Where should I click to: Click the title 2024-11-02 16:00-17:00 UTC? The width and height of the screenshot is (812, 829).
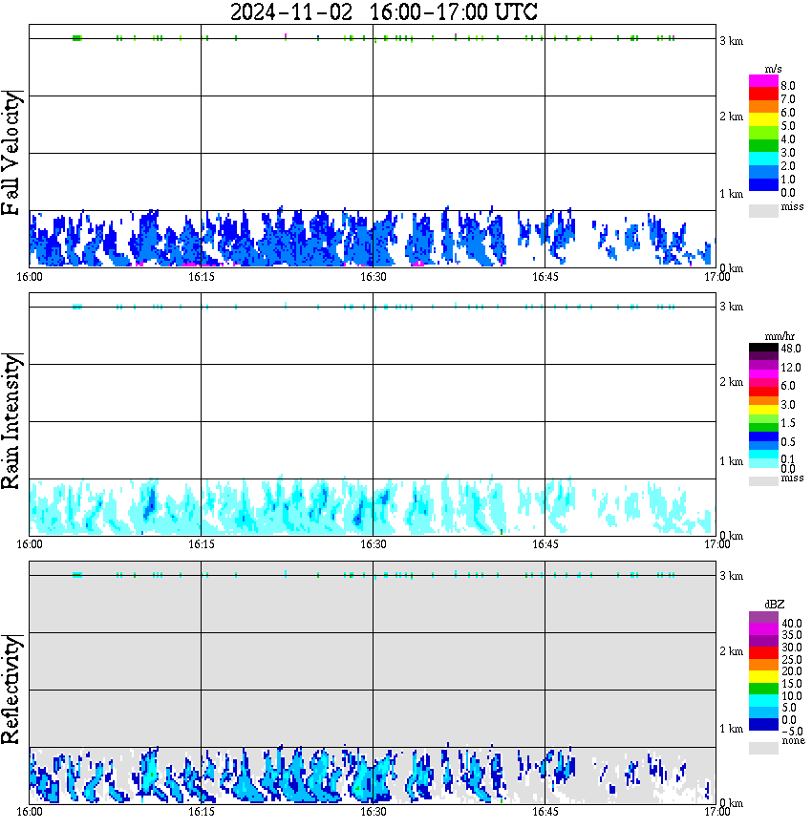point(383,12)
